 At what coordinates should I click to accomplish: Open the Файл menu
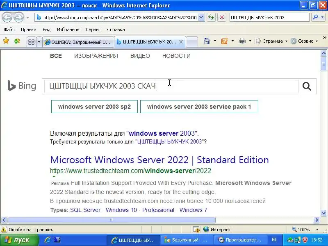point(9,30)
